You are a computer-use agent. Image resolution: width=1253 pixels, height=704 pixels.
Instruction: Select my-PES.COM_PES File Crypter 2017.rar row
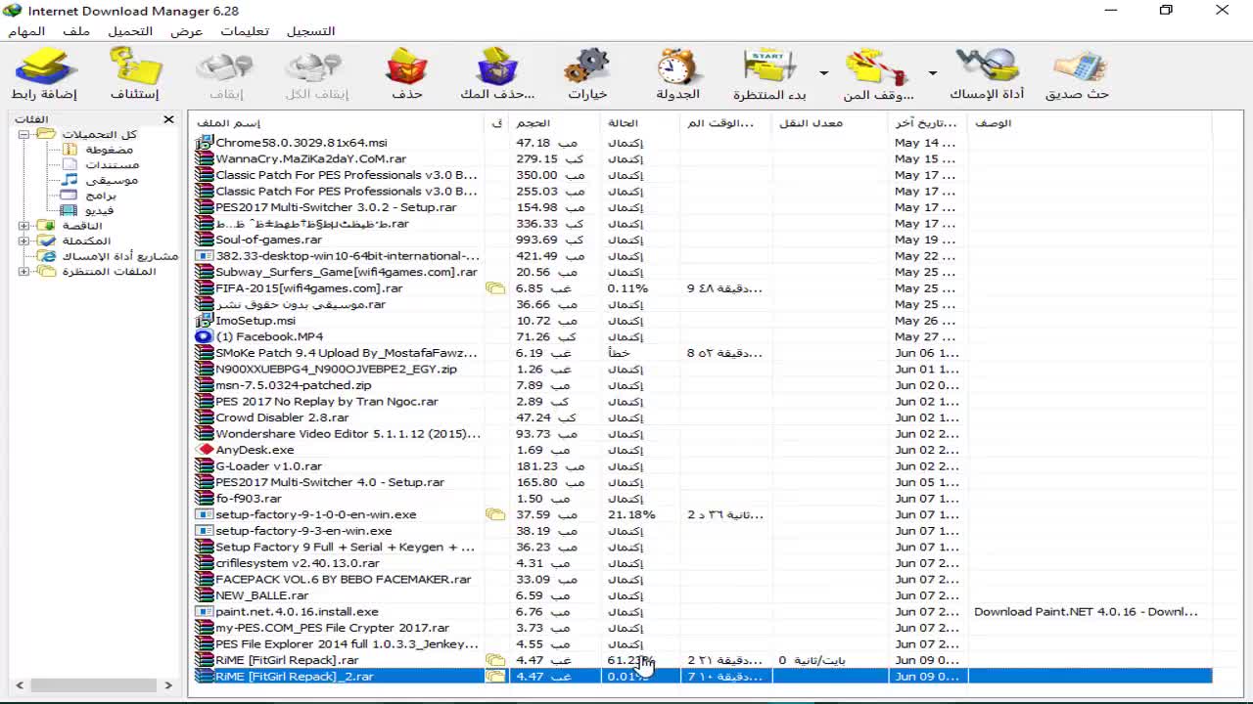[x=702, y=628]
